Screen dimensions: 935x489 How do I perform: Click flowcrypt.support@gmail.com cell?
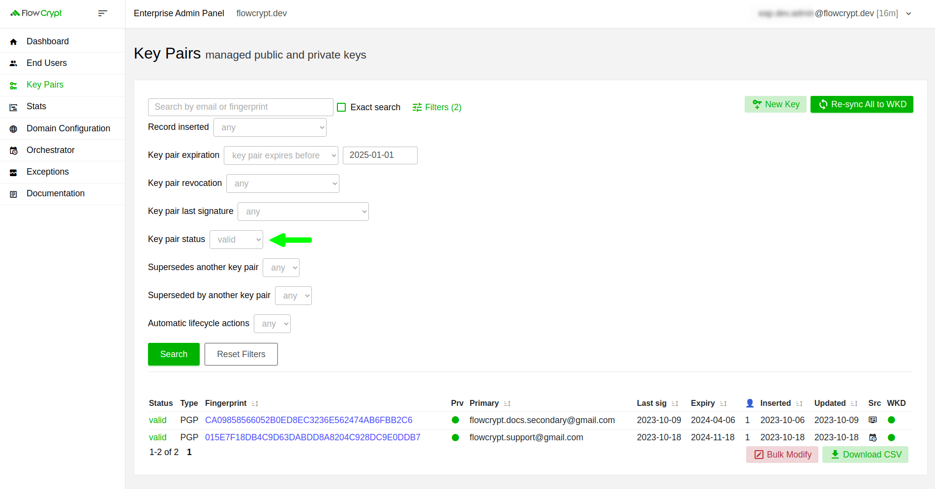click(526, 437)
